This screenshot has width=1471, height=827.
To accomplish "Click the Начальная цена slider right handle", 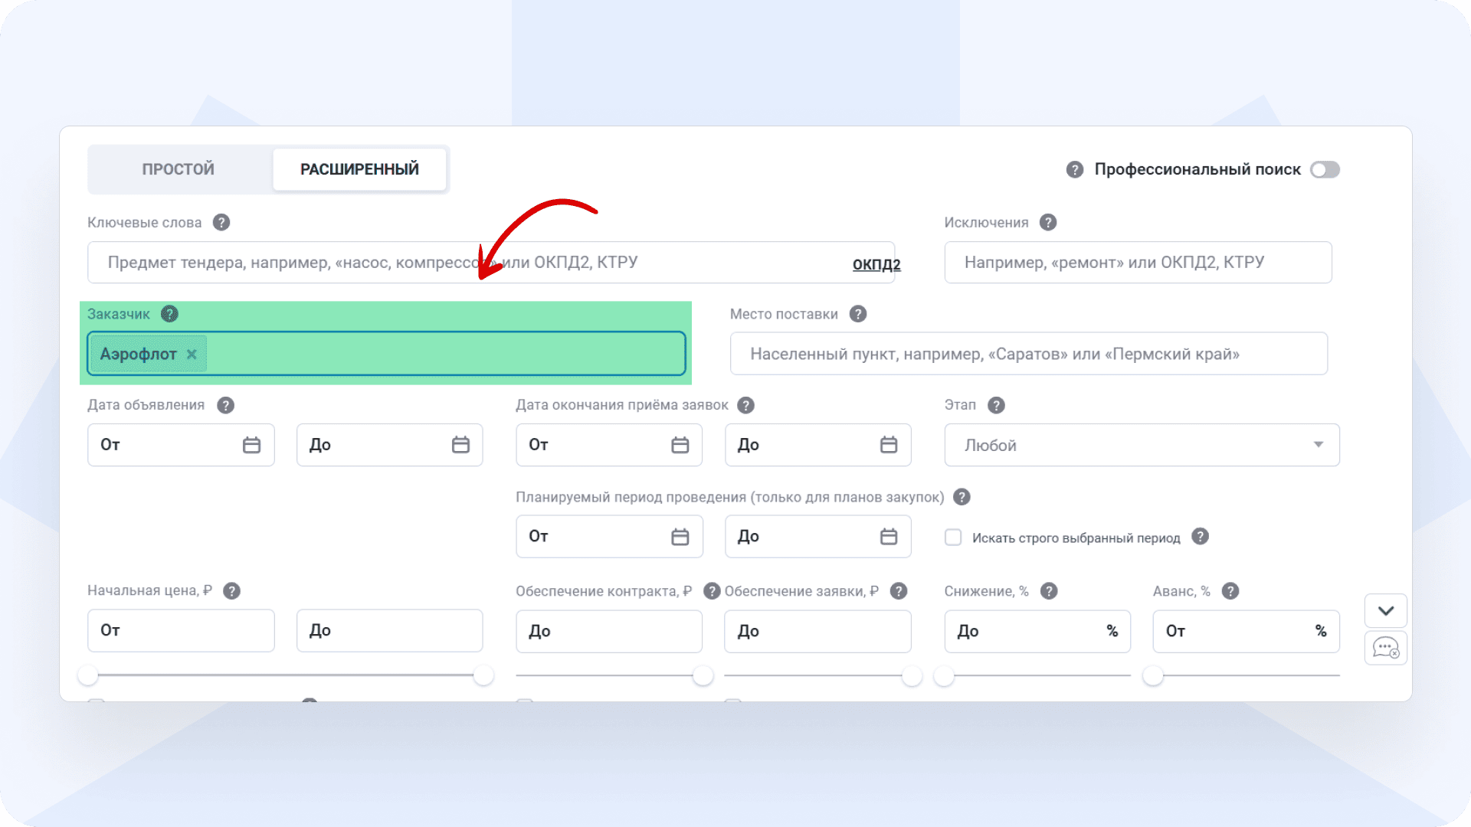I will 483,675.
